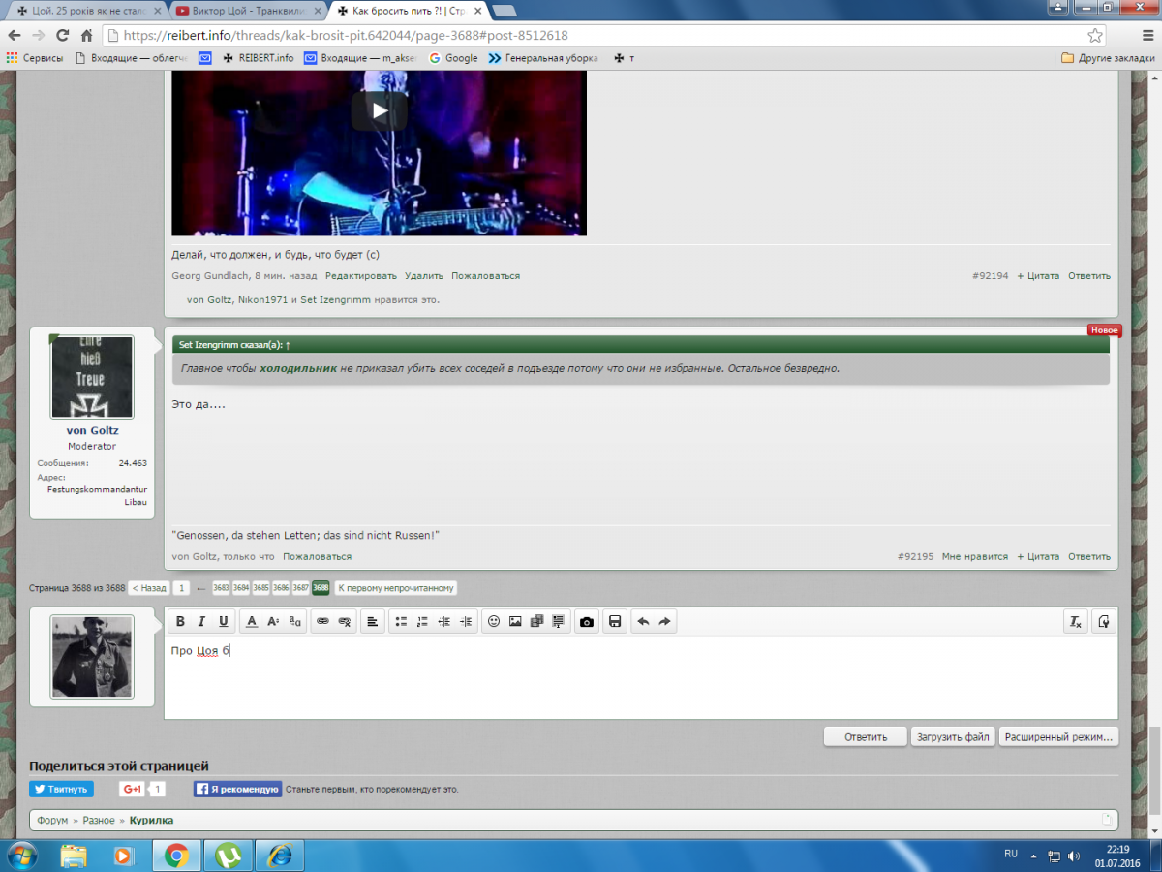Click the remove formatting icon
The width and height of the screenshot is (1162, 872).
pos(1075,622)
